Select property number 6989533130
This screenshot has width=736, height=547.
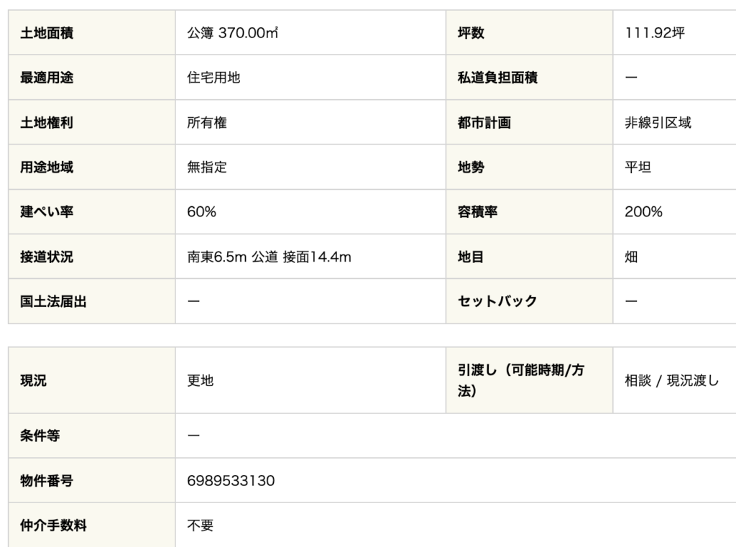point(231,480)
